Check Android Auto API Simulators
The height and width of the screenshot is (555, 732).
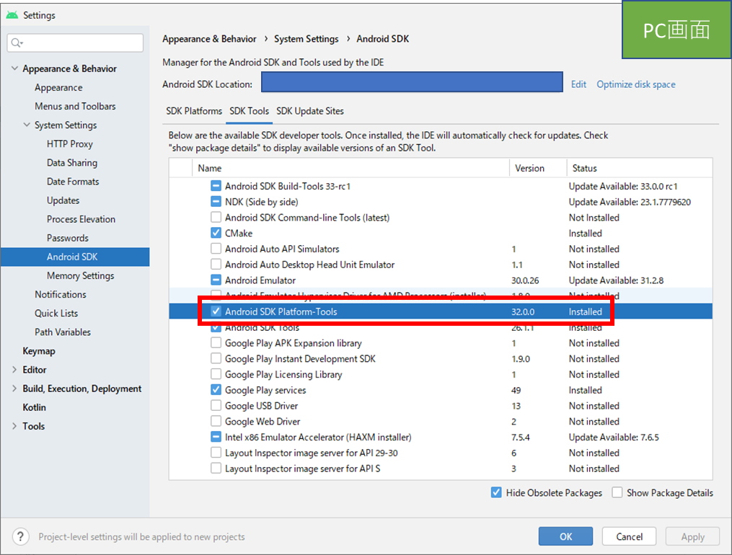(216, 249)
